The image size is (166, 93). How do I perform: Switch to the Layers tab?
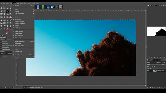(149, 60)
